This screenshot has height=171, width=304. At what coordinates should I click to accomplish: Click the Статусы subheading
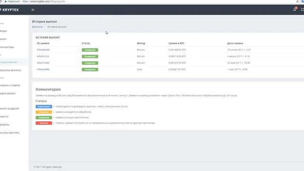41,101
